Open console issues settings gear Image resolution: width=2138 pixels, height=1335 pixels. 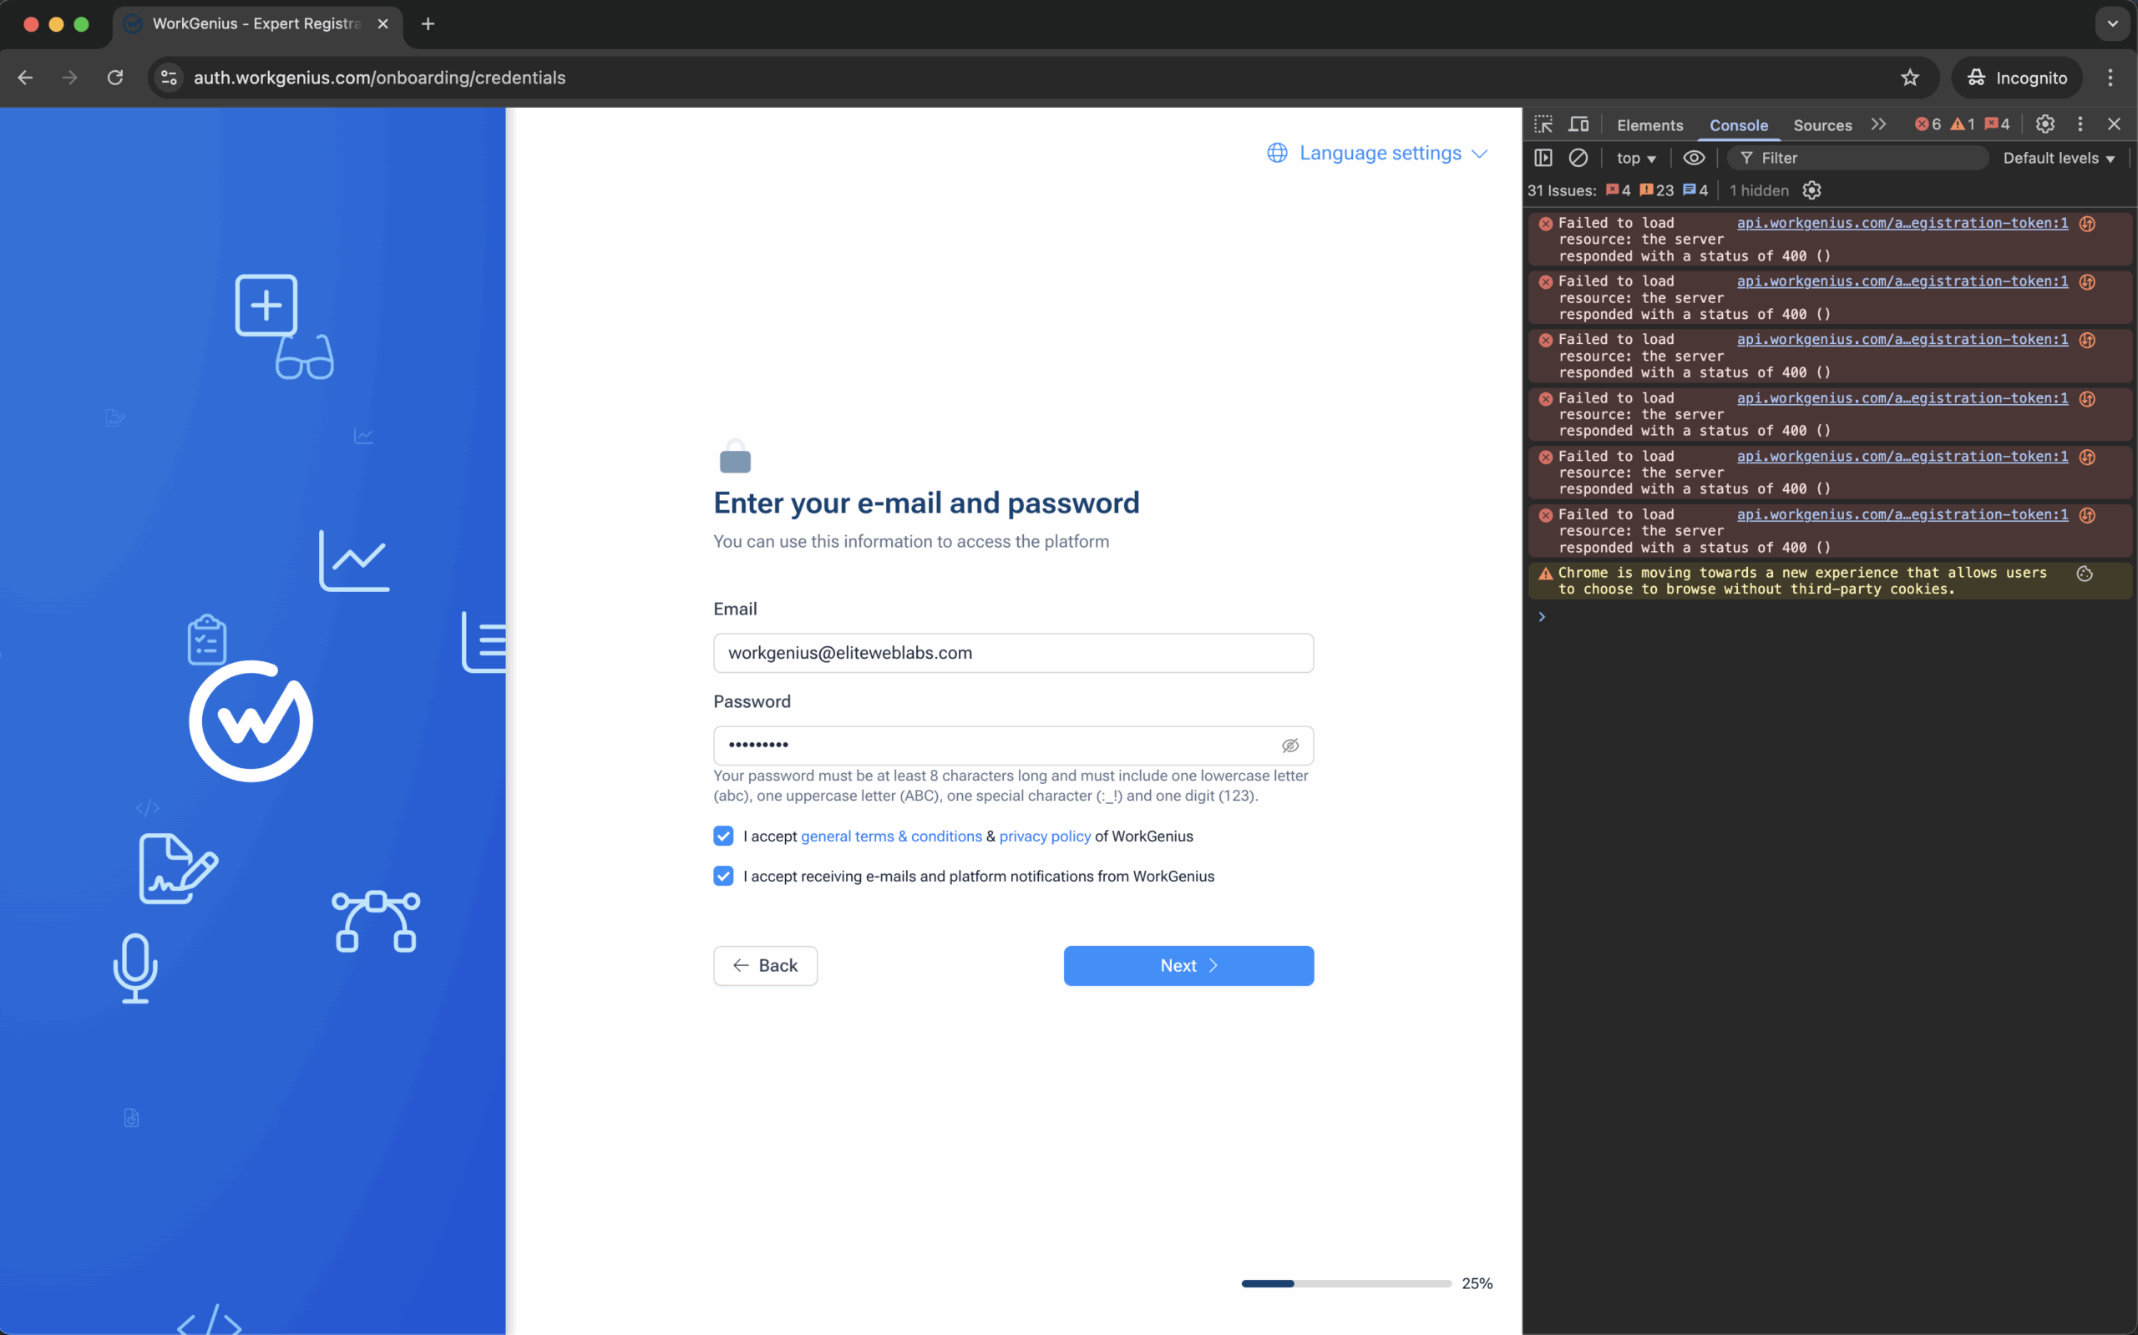1811,190
